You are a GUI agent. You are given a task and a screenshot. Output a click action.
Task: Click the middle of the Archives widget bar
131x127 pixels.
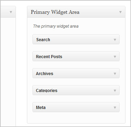point(76,73)
